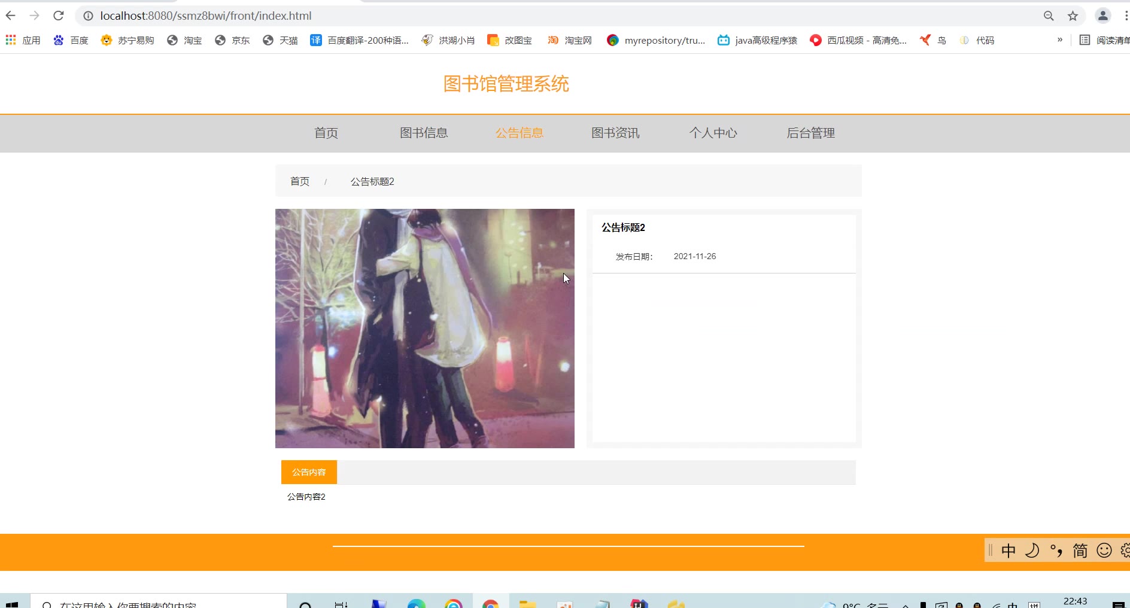Image resolution: width=1130 pixels, height=608 pixels.
Task: Click in the address bar URL
Action: [x=206, y=16]
